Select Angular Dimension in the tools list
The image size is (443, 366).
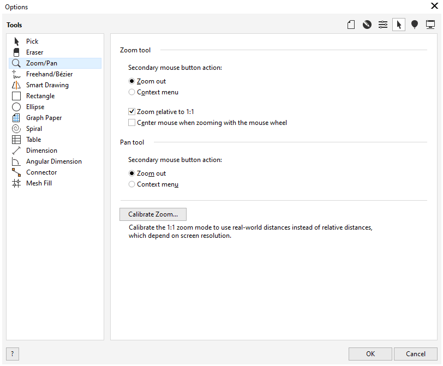53,161
